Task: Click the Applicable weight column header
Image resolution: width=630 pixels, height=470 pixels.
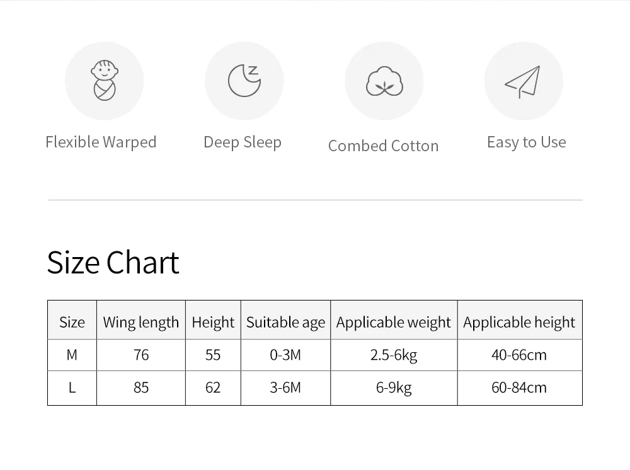Action: [394, 322]
